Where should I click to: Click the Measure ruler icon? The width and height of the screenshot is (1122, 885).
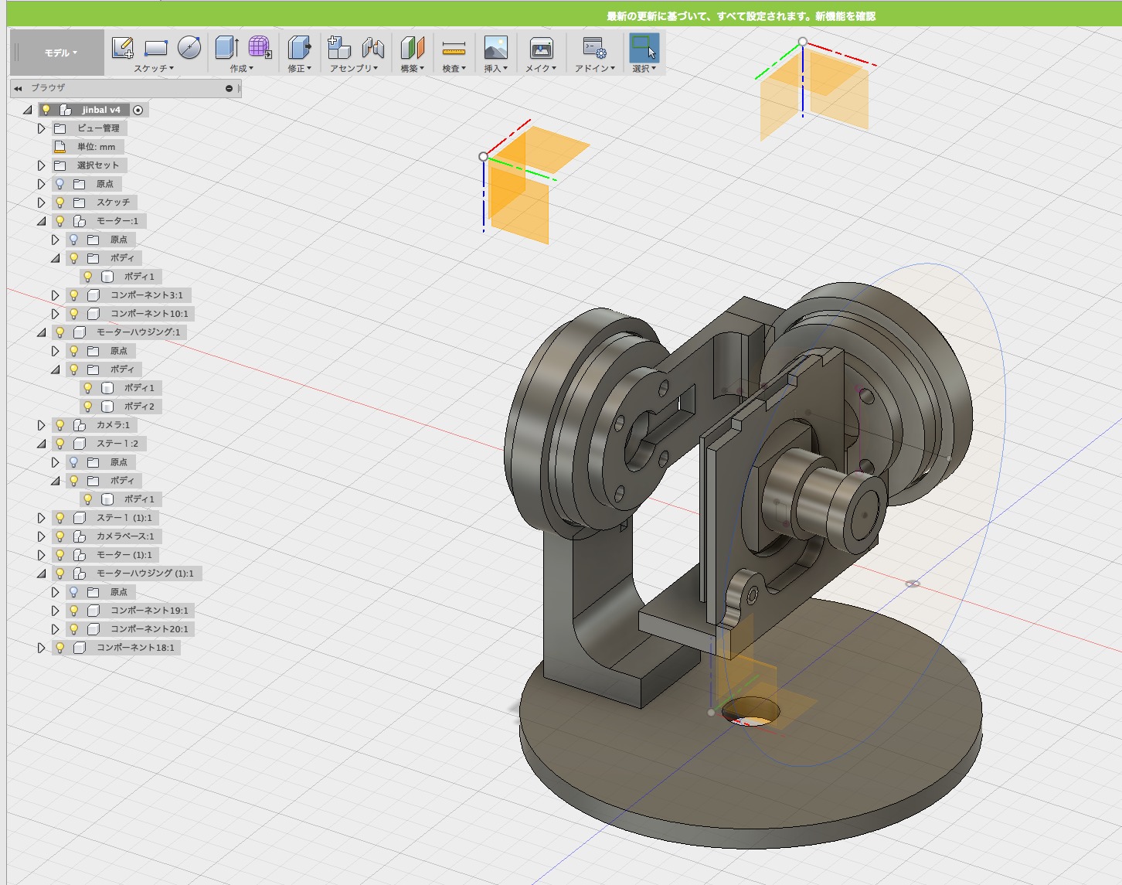coord(454,48)
